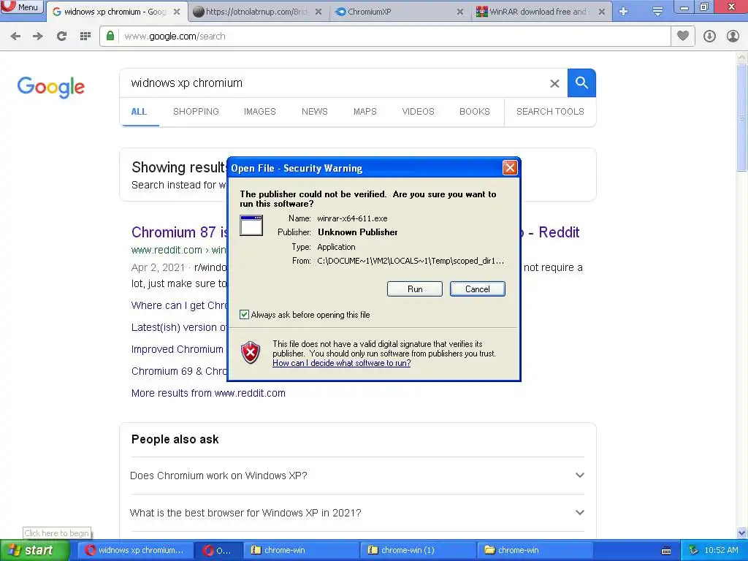Open the 'Where can I get Chr' sublink
Viewport: 748px width, 561px height.
tap(179, 305)
